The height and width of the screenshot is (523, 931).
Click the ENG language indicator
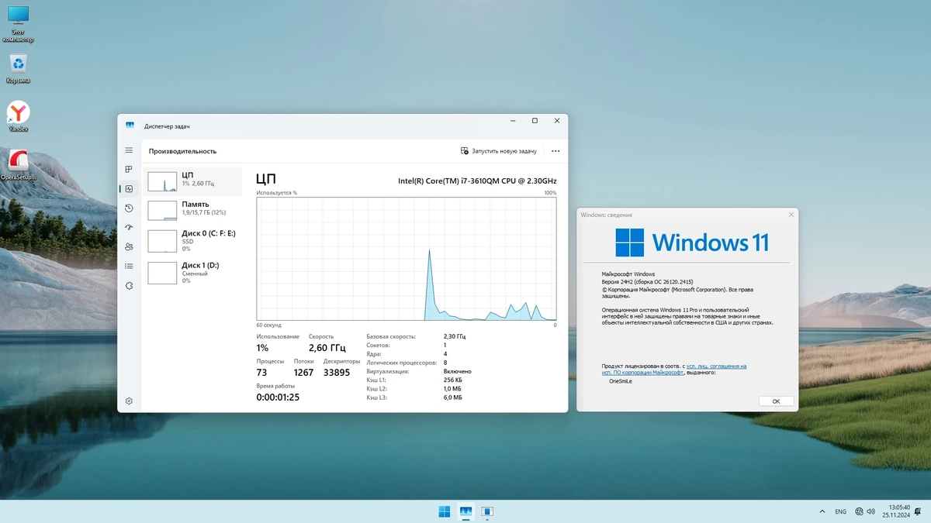point(840,511)
